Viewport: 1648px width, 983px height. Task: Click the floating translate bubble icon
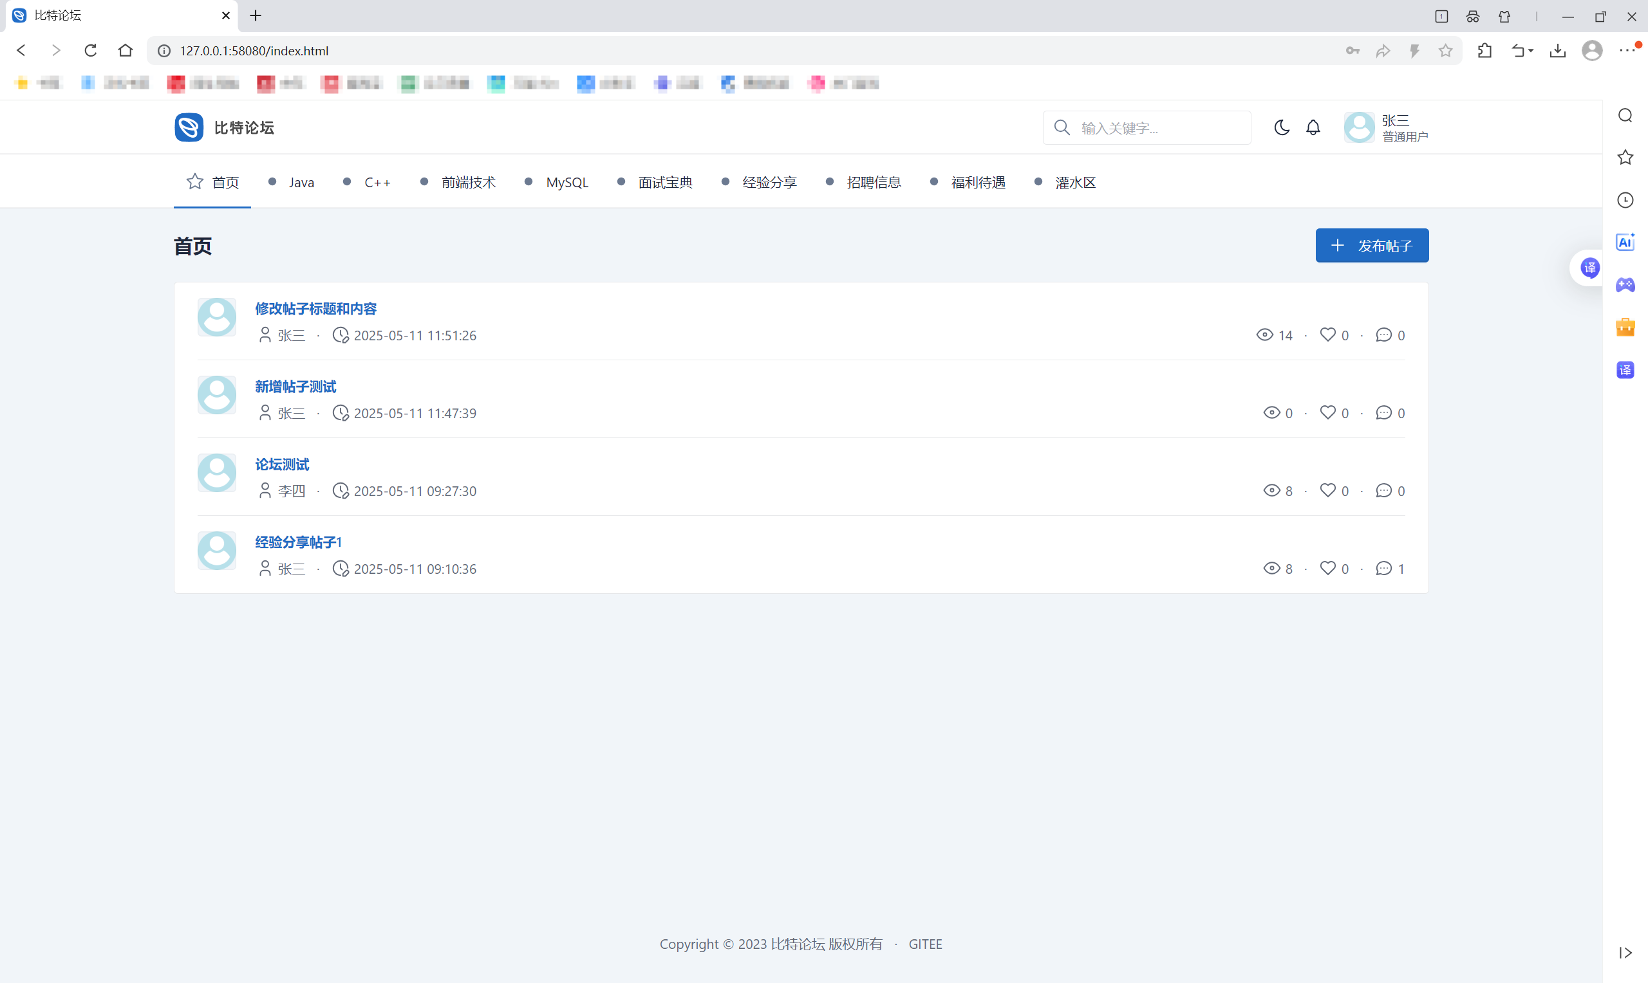[1589, 268]
